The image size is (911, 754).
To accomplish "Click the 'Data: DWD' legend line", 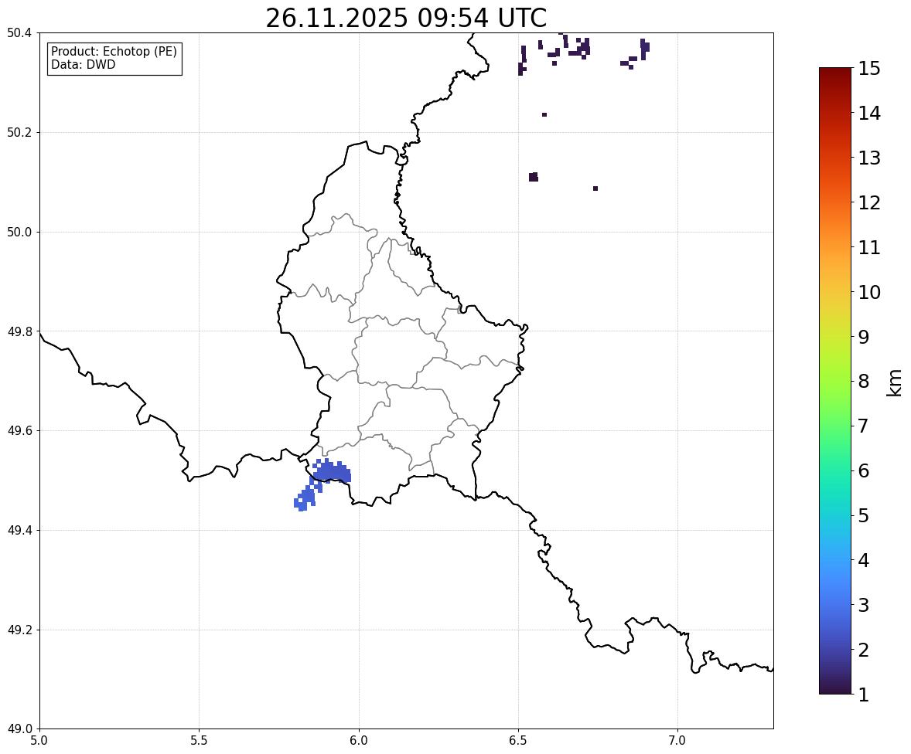I will tap(83, 64).
